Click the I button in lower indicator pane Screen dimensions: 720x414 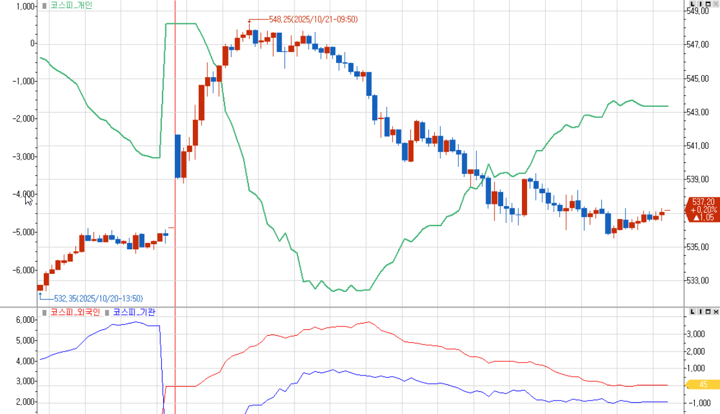[700, 312]
